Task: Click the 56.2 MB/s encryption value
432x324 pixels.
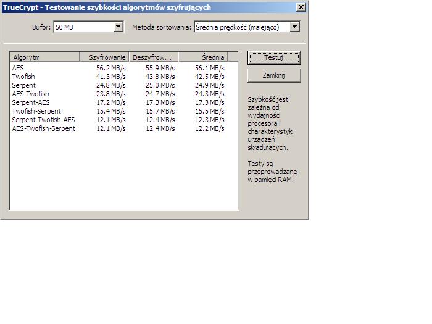Action: click(x=110, y=68)
